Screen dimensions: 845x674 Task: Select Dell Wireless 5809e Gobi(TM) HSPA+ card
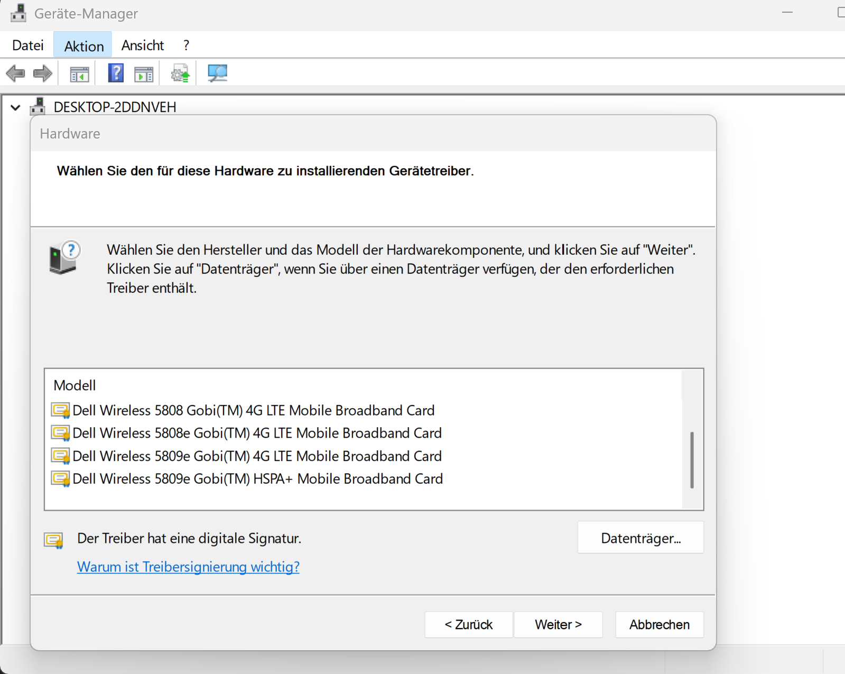(258, 479)
